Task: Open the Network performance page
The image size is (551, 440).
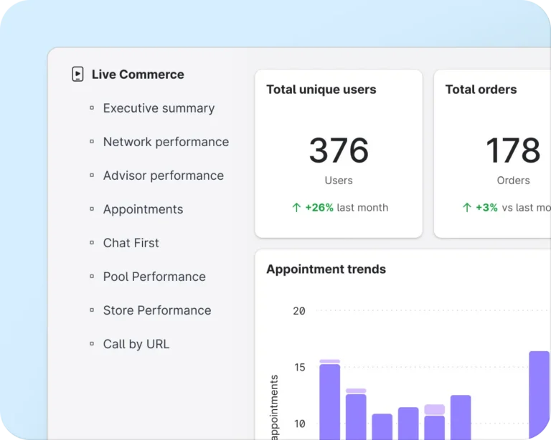Action: click(166, 142)
